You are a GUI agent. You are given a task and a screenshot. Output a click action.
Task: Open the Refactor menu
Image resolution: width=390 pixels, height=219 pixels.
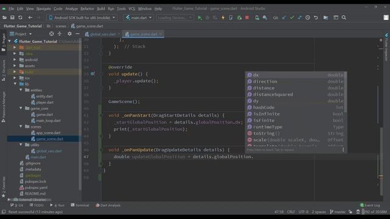[x=87, y=9]
